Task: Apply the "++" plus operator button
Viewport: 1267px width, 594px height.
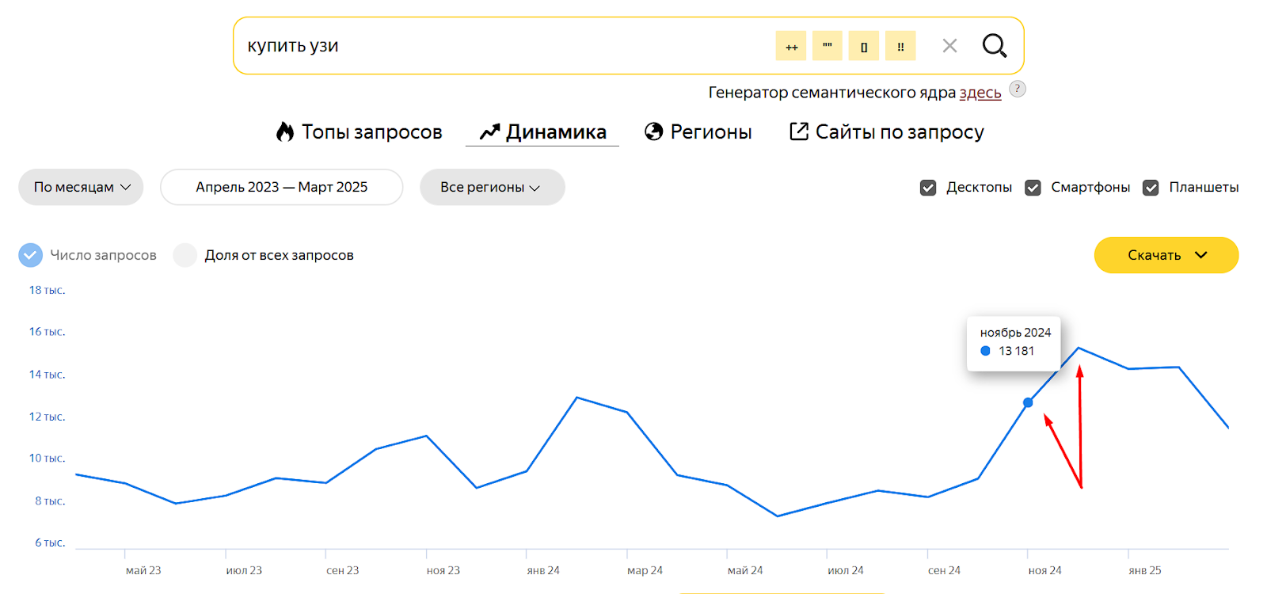Action: tap(791, 46)
